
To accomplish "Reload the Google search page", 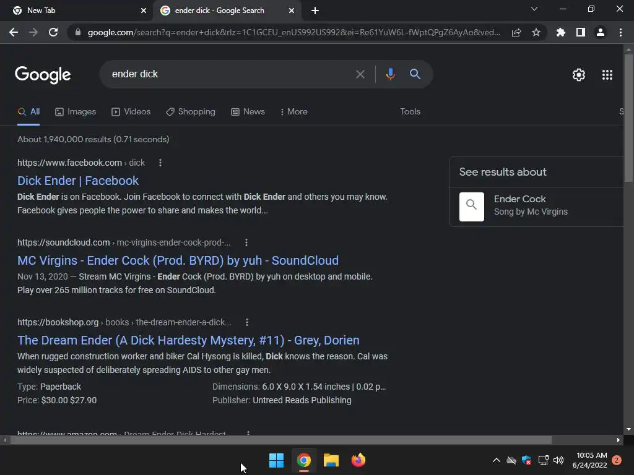I will click(53, 32).
